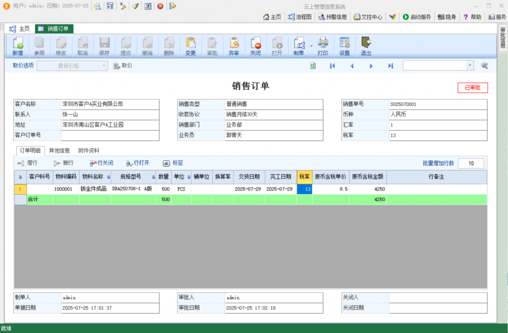Open 流程图 in the top menu
This screenshot has height=333, width=508.
pyautogui.click(x=300, y=17)
